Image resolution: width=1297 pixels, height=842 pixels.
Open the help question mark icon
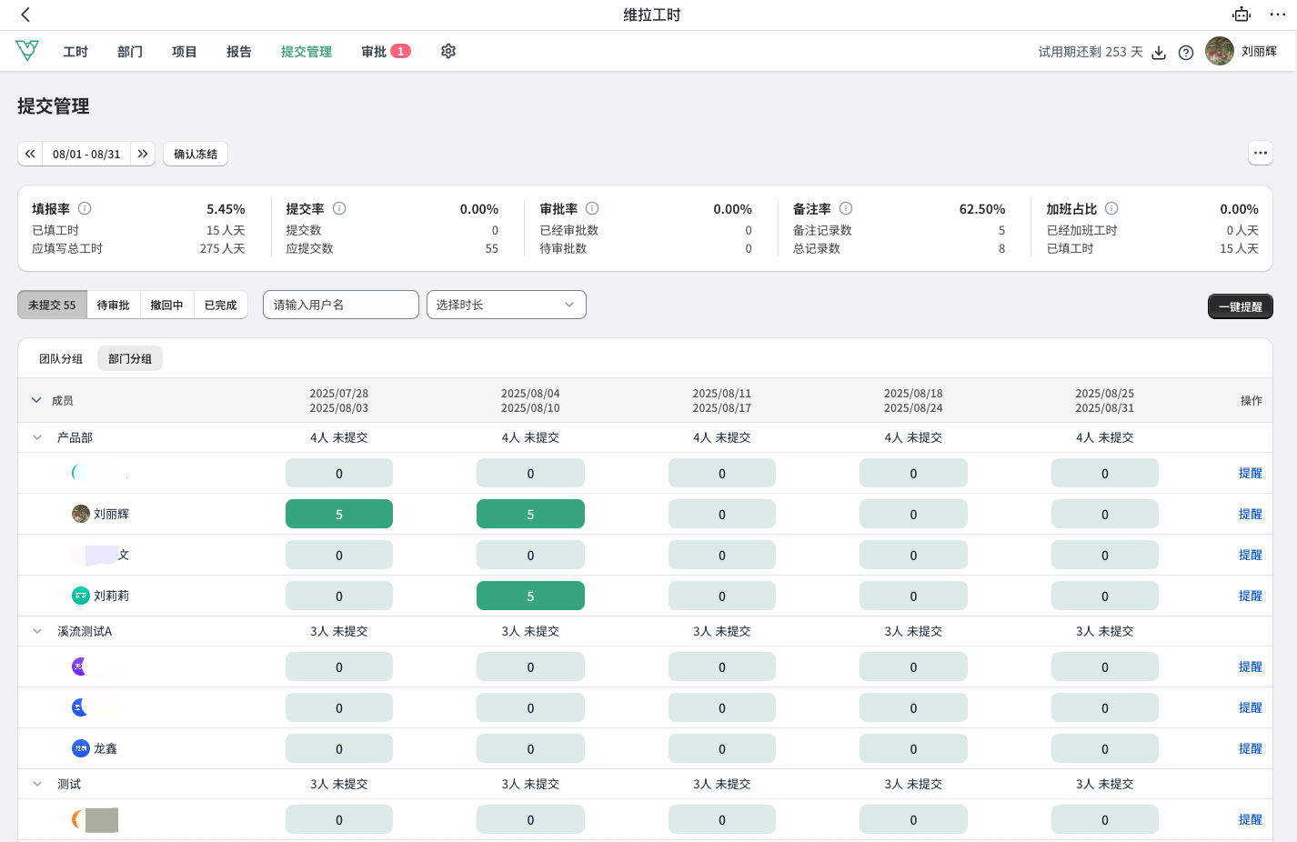[x=1186, y=53]
